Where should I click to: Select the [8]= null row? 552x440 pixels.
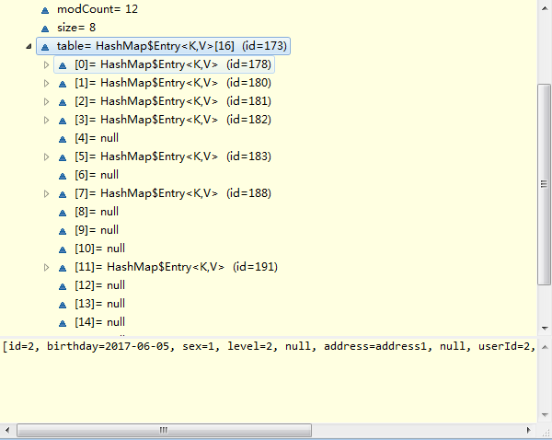(x=97, y=212)
